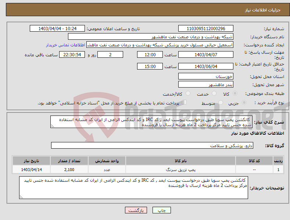Image resolution: width=290 pixels, height=220 pixels.
Task: Click the چاپ print button
Action: (162, 210)
